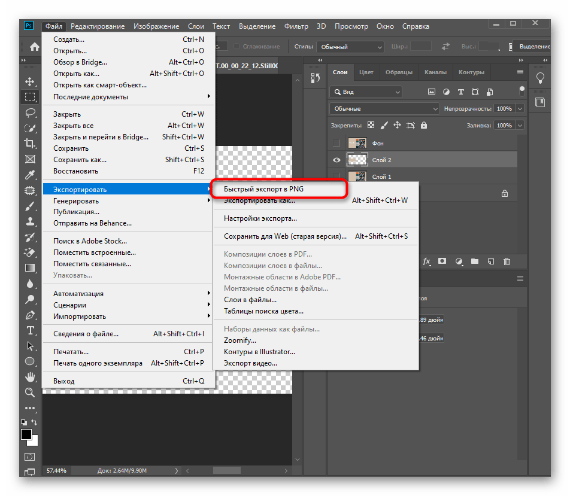Toggle Quick Mask mode

tap(29, 457)
